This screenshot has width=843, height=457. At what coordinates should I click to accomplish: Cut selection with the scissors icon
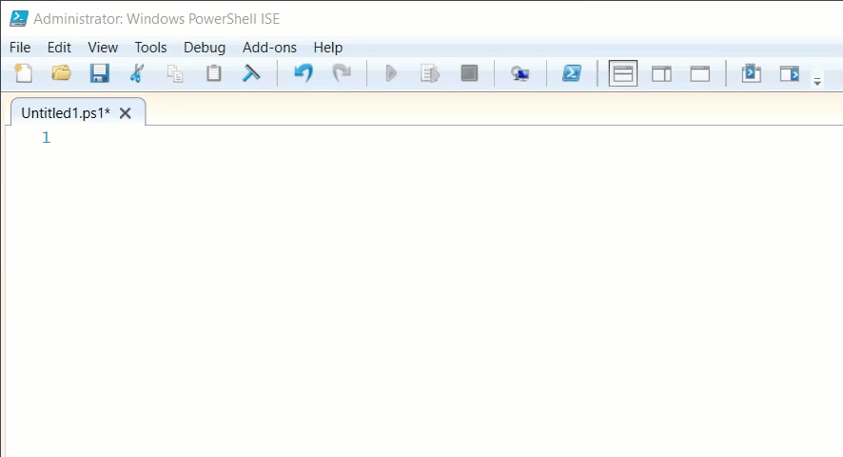pos(137,73)
